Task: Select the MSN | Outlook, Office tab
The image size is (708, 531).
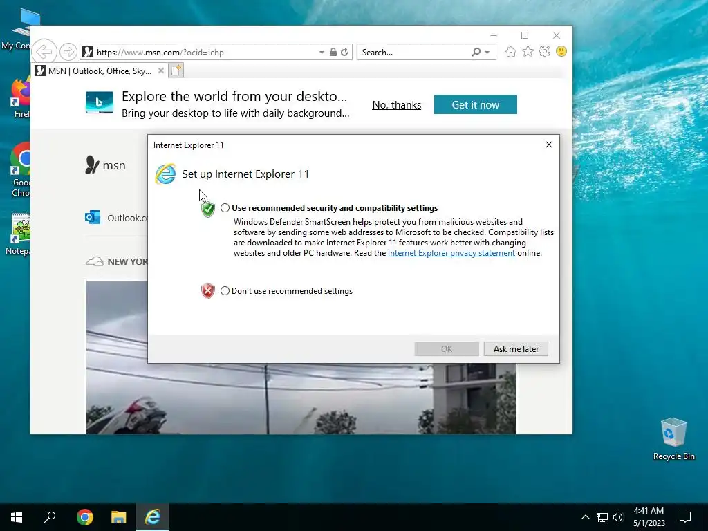Action: pyautogui.click(x=100, y=71)
